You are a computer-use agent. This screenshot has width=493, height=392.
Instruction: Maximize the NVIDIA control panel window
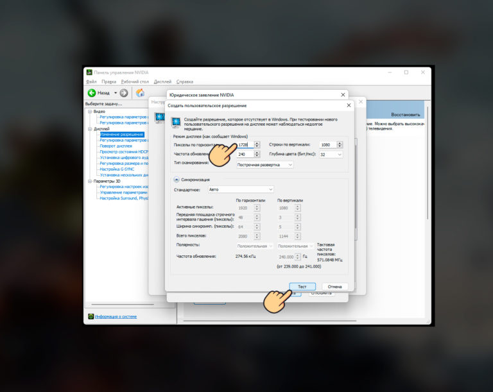[x=406, y=72]
